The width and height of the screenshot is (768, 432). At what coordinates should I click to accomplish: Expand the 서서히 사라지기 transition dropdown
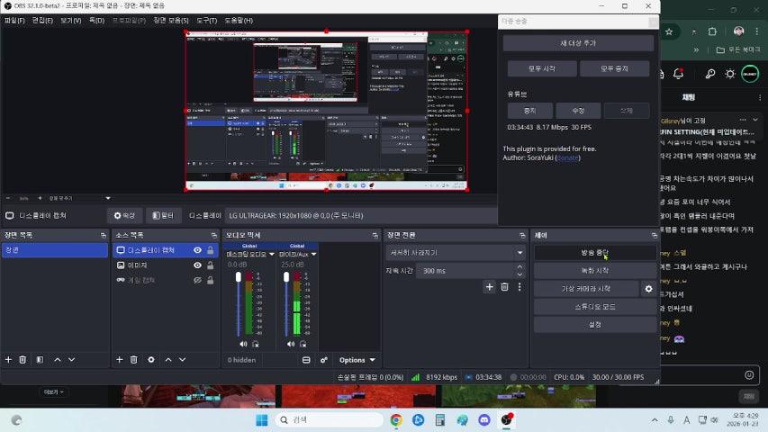point(520,253)
